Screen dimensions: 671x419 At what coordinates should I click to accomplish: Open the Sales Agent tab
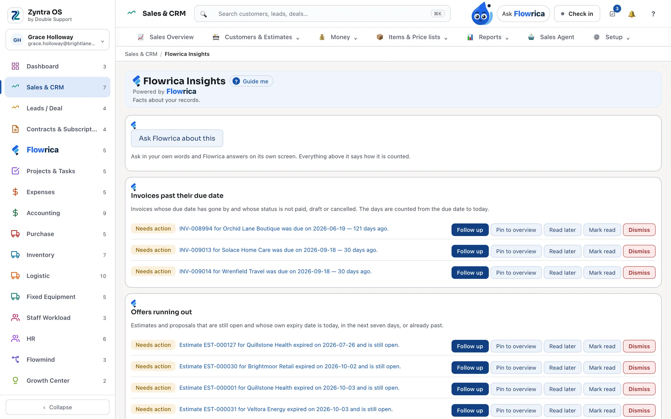click(551, 37)
